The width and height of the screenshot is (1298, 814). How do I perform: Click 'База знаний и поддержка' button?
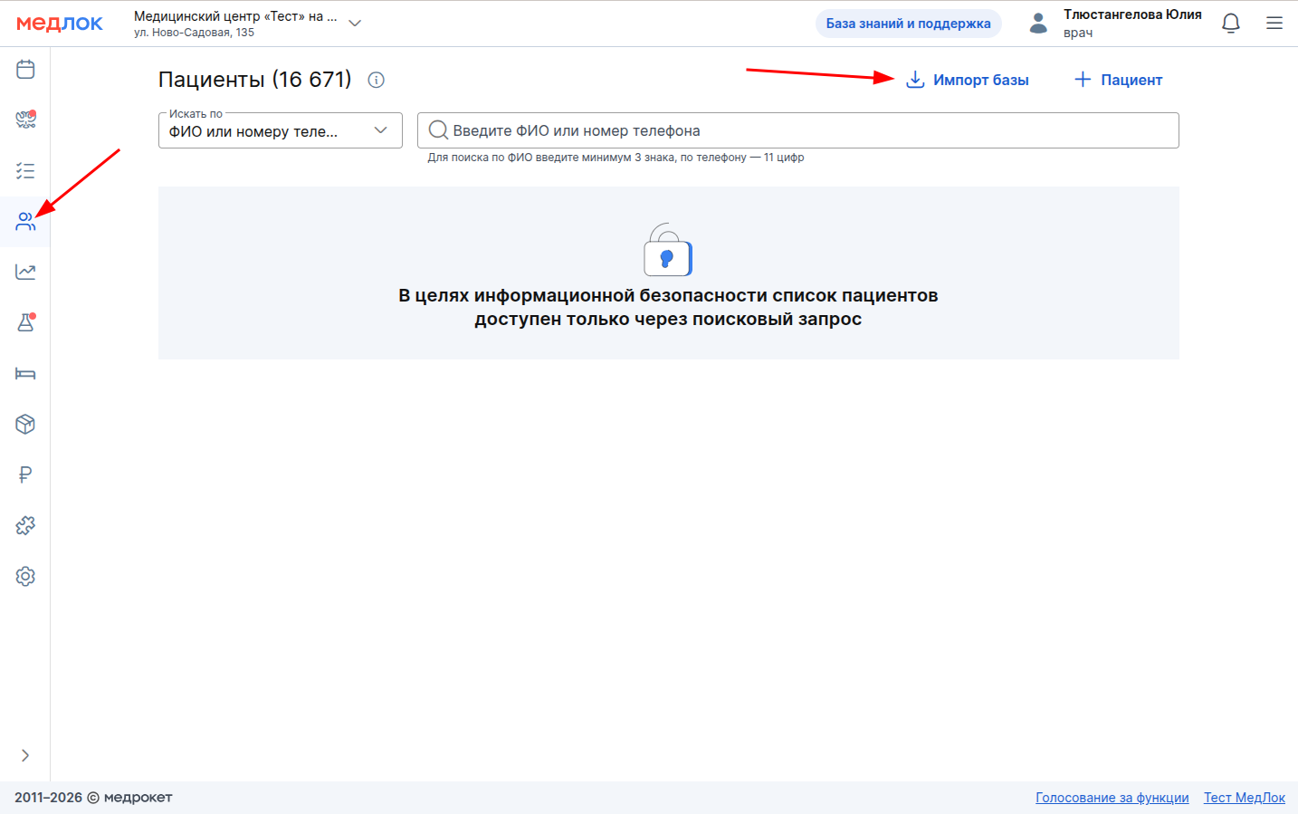[908, 24]
